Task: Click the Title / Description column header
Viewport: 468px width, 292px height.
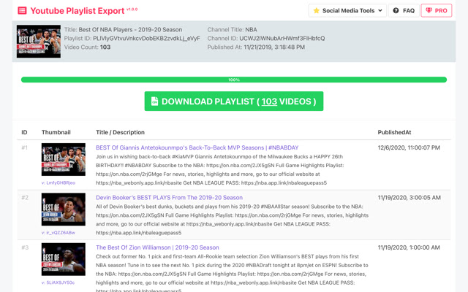Action: point(120,132)
